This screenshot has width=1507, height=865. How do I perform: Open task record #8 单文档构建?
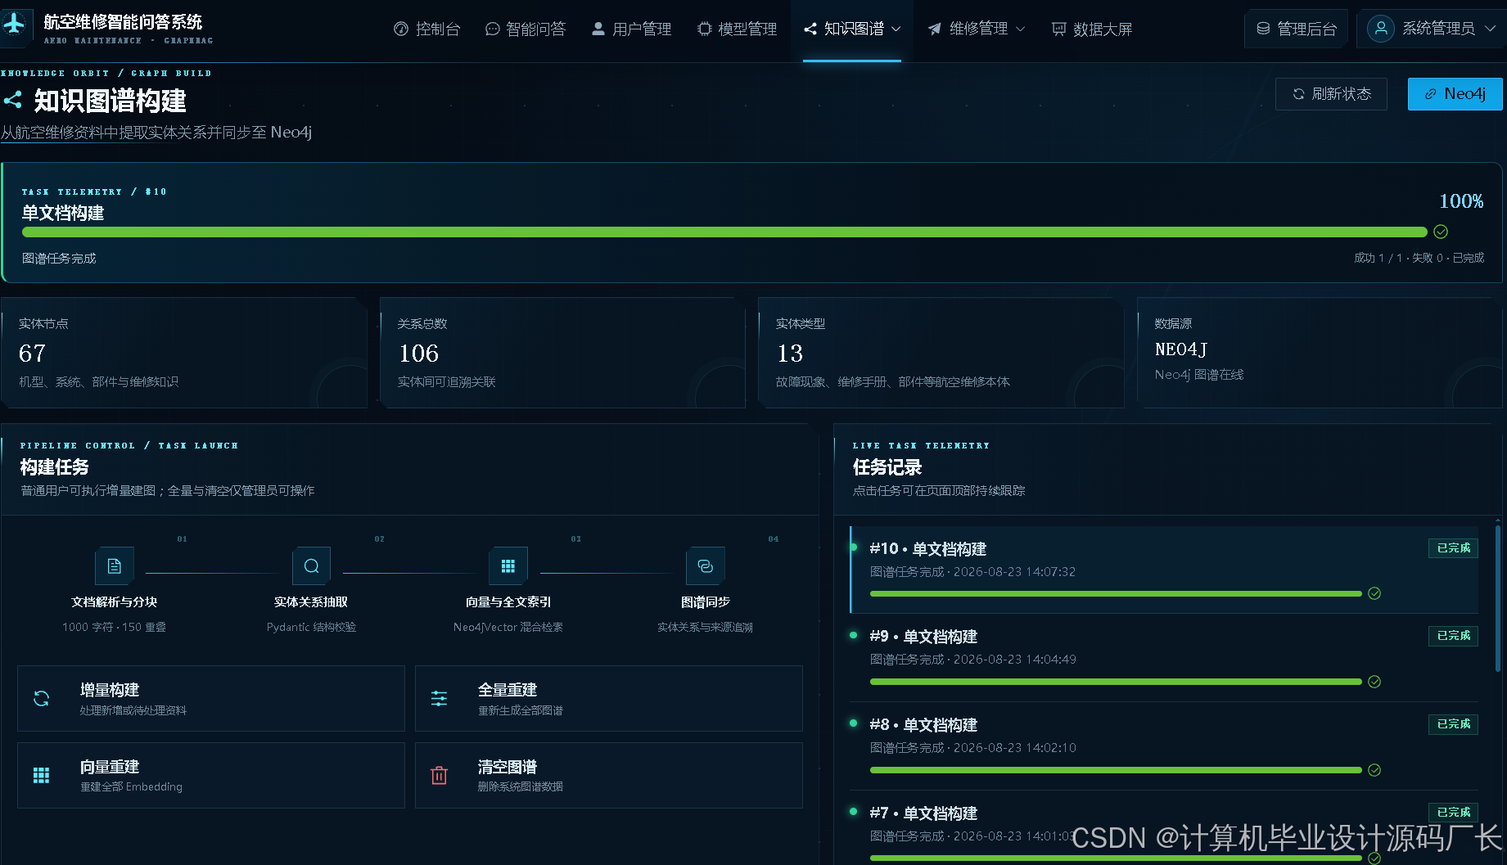(1164, 746)
